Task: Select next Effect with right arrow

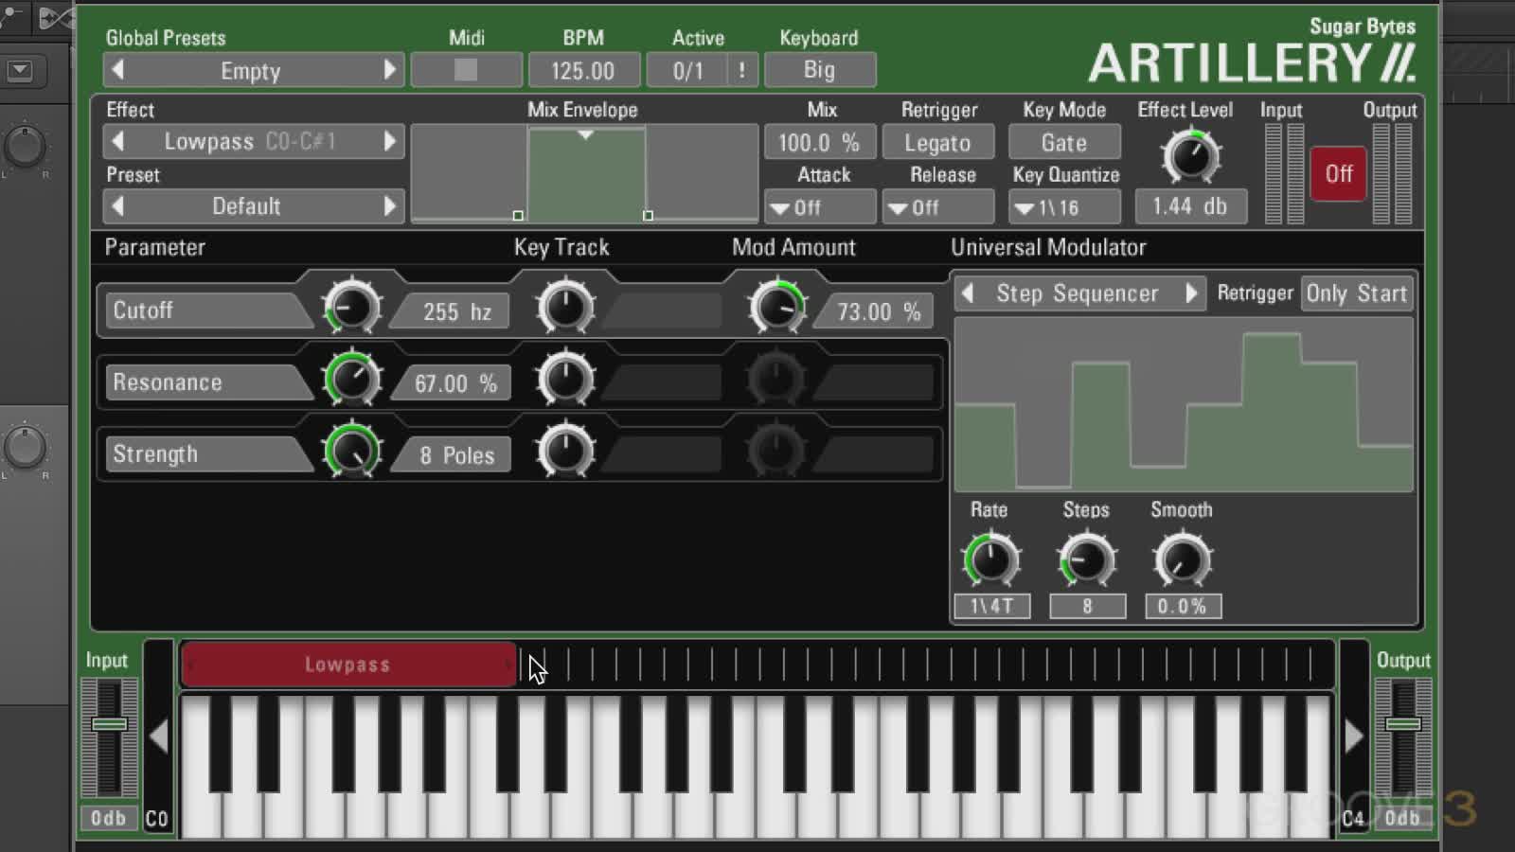Action: tap(389, 141)
